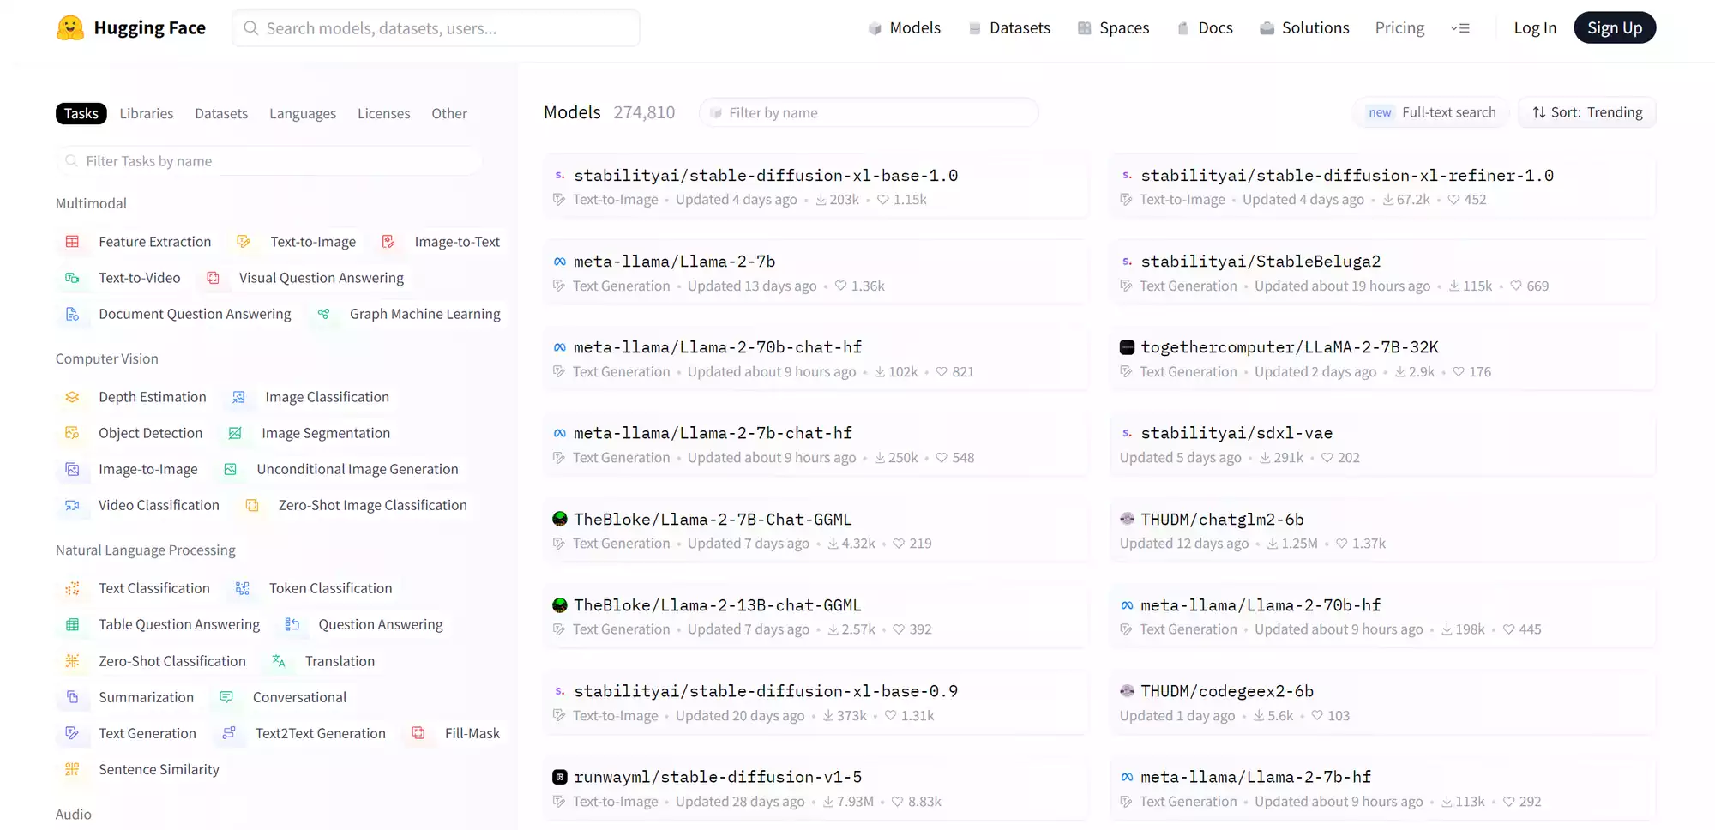Open Spaces in top navigation
The width and height of the screenshot is (1715, 830).
(x=1113, y=27)
